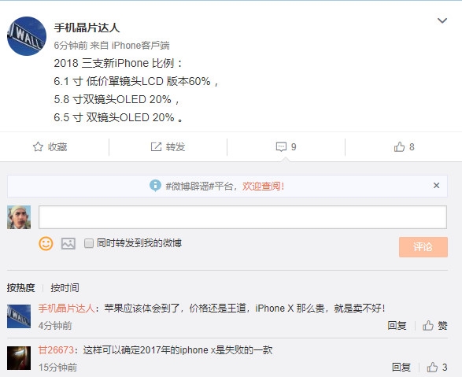Enable 同时转发到我的微博 checkbox
The width and height of the screenshot is (462, 377).
pos(89,243)
